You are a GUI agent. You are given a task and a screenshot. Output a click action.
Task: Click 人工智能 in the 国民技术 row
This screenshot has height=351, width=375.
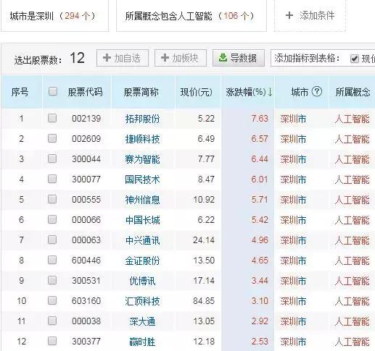353,179
